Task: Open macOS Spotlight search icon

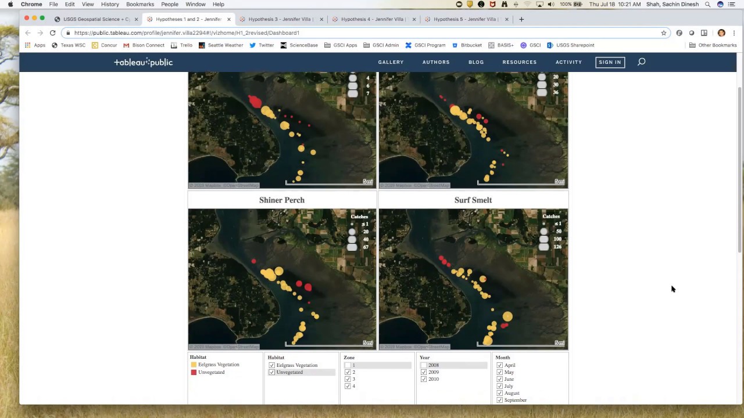Action: [x=707, y=4]
